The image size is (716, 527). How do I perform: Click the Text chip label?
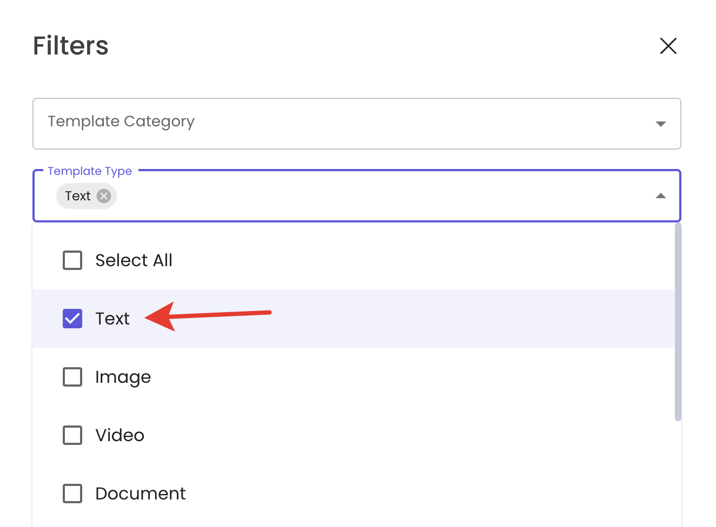pyautogui.click(x=78, y=196)
